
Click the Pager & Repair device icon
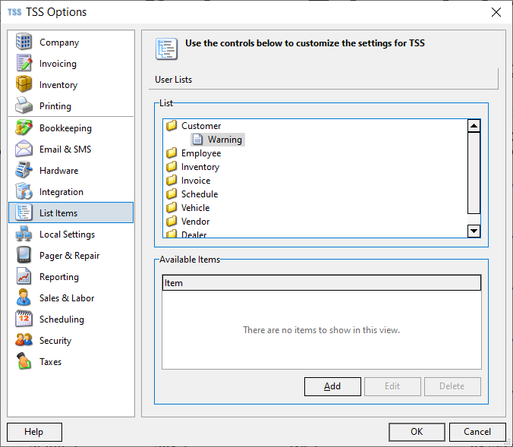click(24, 255)
